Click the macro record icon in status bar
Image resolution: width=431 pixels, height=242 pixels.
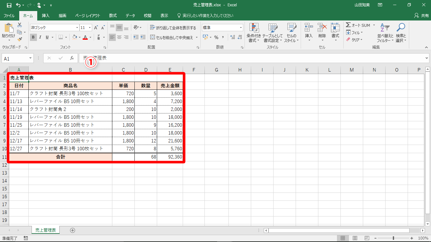tap(26, 238)
